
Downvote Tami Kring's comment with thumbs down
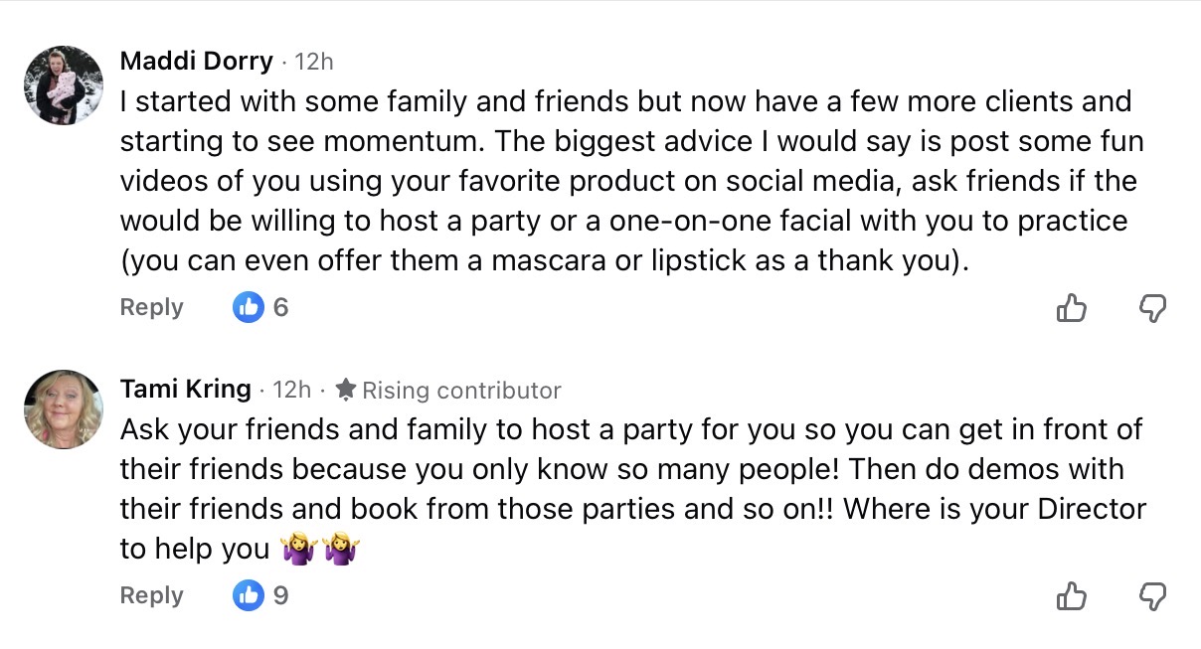(x=1151, y=596)
